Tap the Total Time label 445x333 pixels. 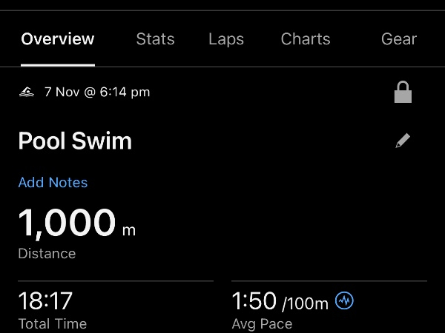click(52, 323)
